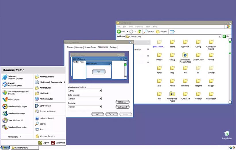
Task: Launch Windows Media Player
Action: (x=15, y=106)
